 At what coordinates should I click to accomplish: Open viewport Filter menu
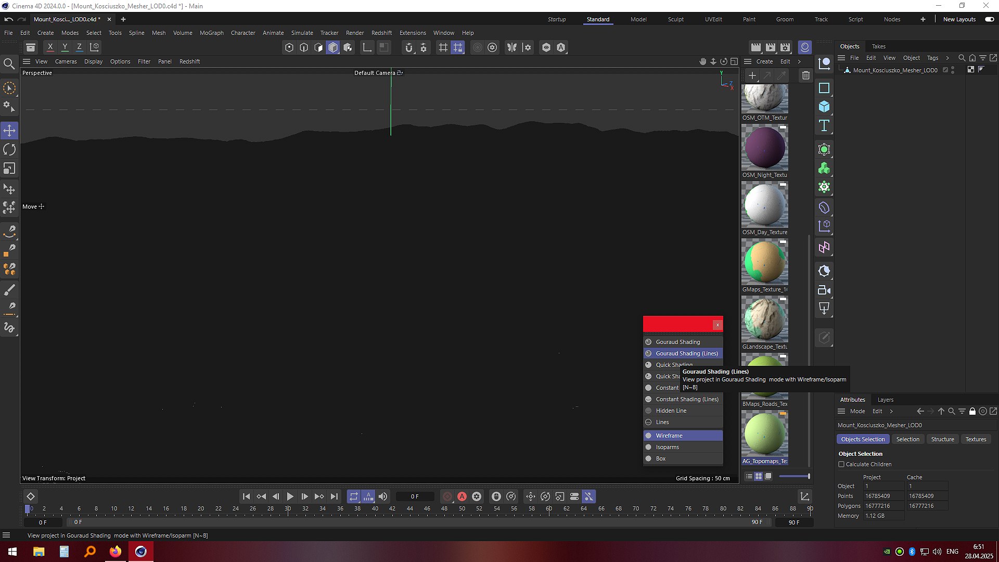(144, 61)
